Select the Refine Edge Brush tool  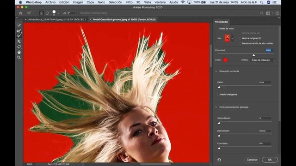[x=19, y=30]
